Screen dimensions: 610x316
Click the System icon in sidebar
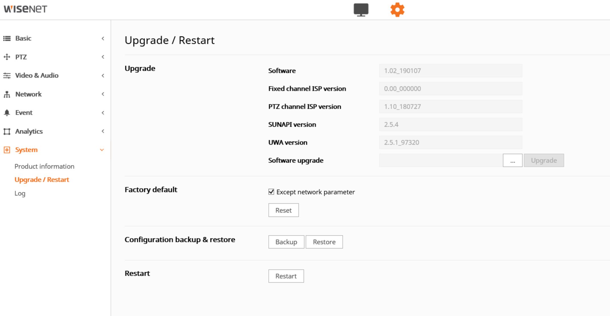(x=7, y=150)
